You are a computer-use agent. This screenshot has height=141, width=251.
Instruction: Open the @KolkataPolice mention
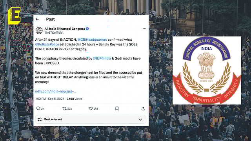[x=47, y=44]
